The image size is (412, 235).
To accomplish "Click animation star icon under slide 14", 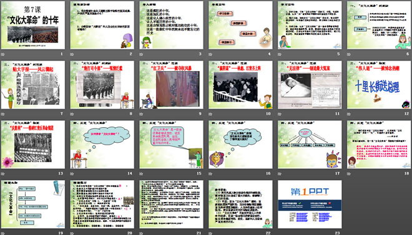I will (x=72, y=174).
